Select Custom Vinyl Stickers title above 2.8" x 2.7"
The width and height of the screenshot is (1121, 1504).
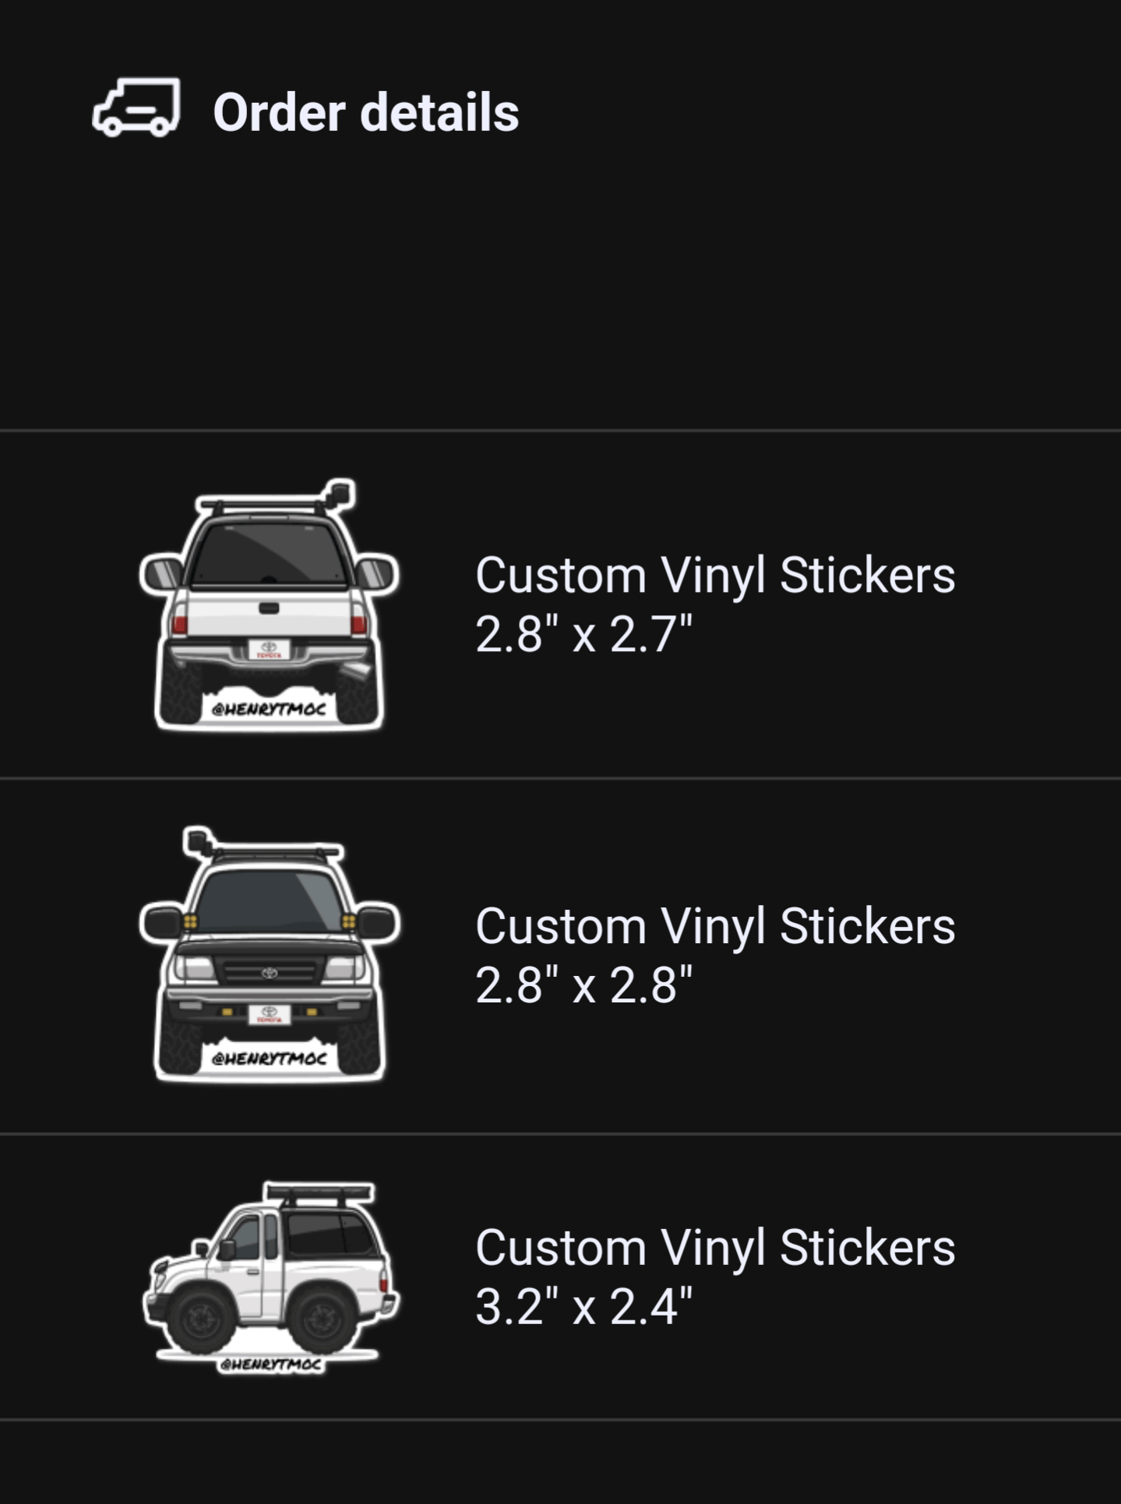click(x=714, y=576)
